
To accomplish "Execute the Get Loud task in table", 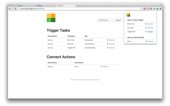I will 112,44.
